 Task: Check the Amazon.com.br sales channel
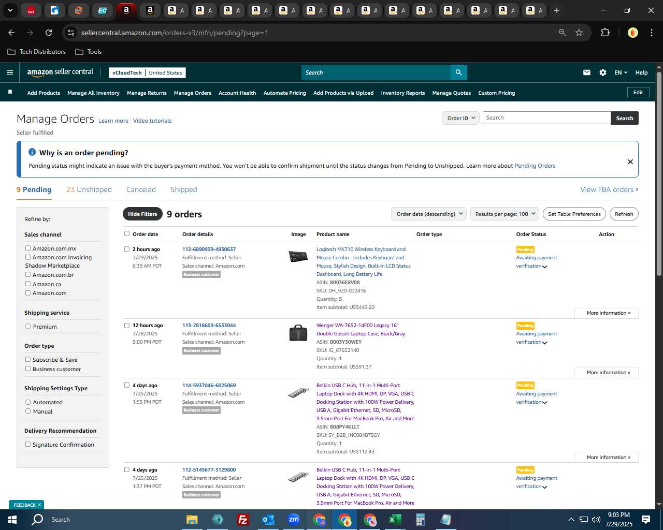click(28, 274)
